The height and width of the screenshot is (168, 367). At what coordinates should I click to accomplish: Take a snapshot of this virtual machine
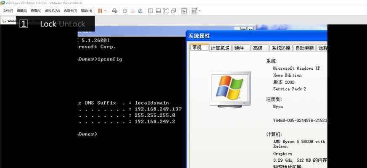(x=125, y=11)
